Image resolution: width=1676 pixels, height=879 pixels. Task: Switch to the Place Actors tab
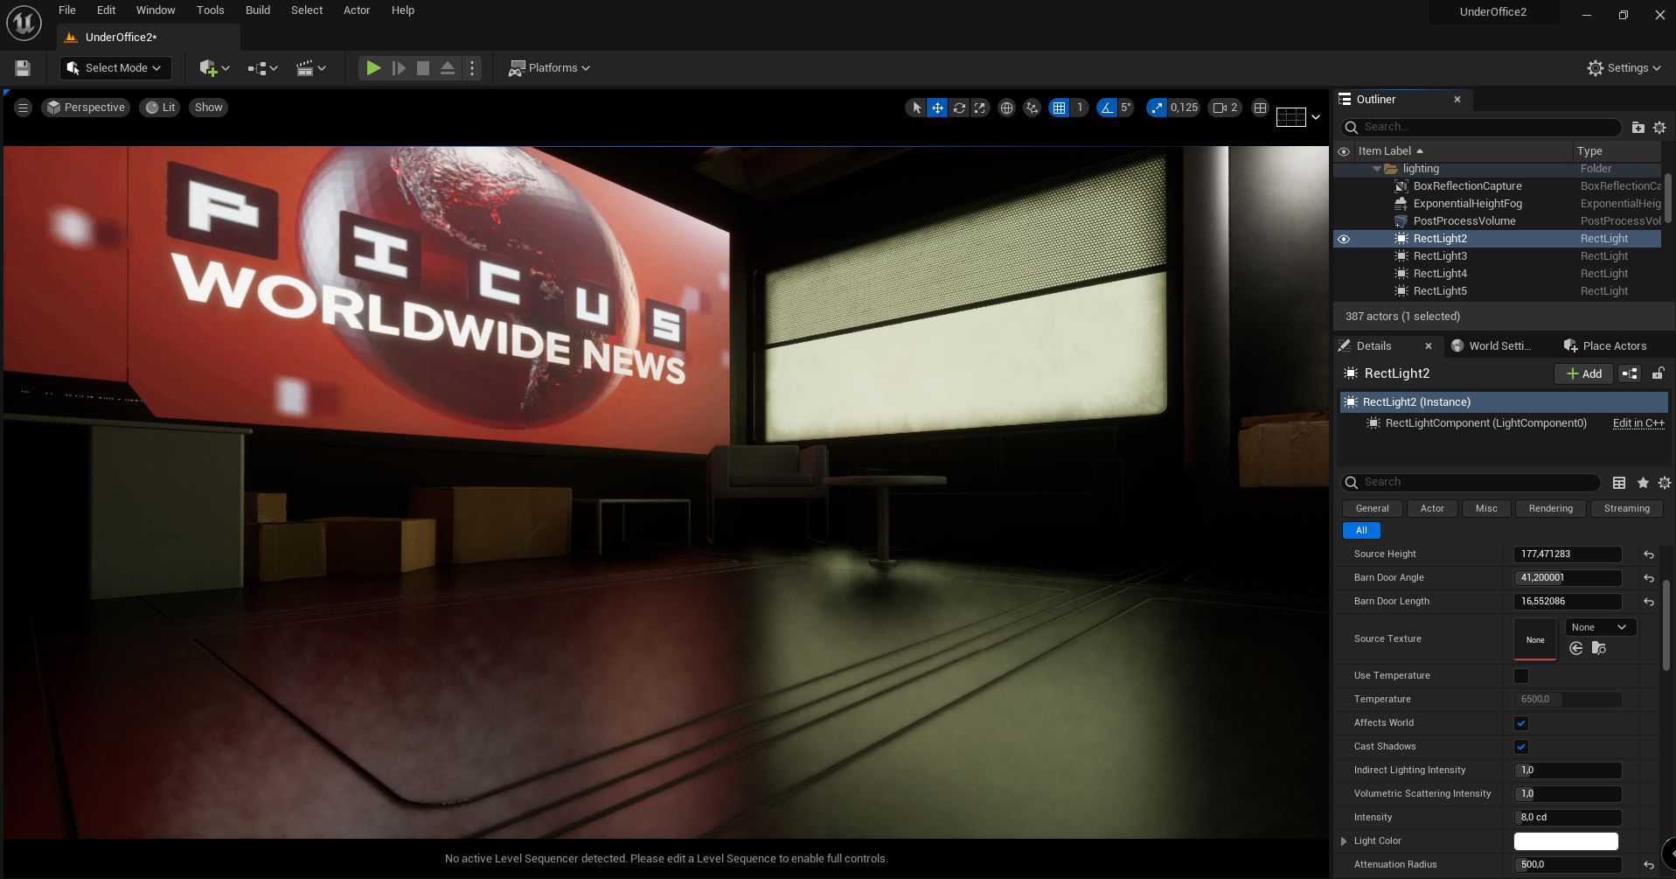(x=1605, y=345)
